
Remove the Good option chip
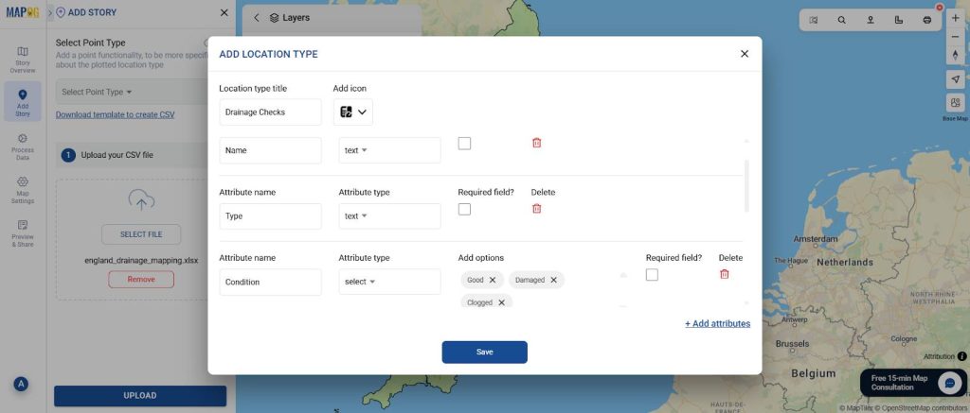point(493,280)
